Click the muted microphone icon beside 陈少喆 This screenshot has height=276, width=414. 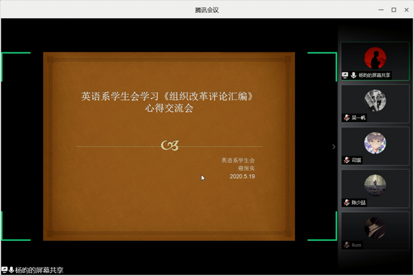(346, 203)
